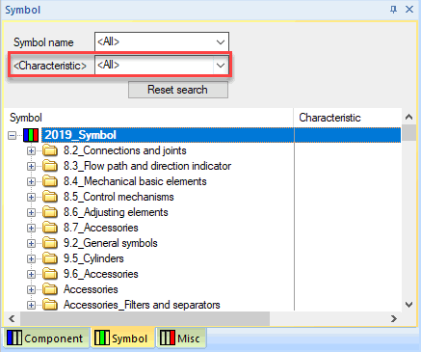Expand 9.6_Accessories folder
Viewport: 421px width, 352px height.
click(31, 274)
